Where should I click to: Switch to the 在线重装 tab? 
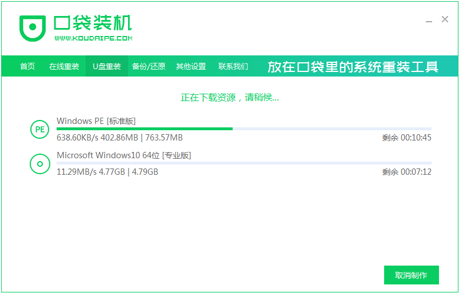64,66
